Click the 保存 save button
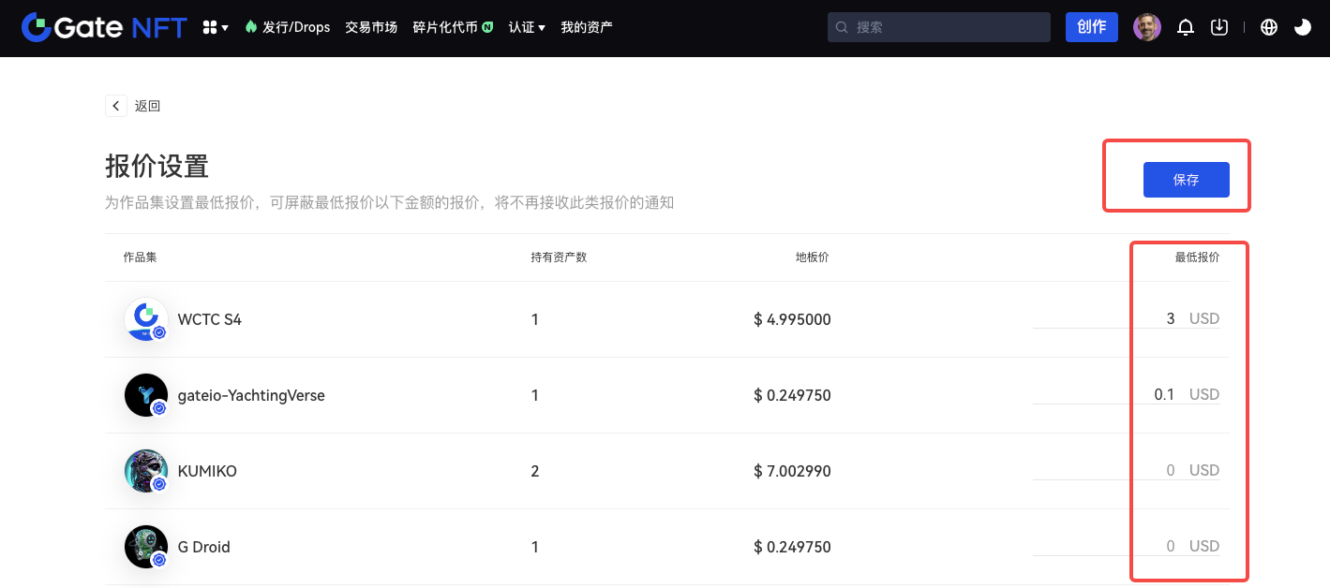The width and height of the screenshot is (1330, 588). point(1186,180)
